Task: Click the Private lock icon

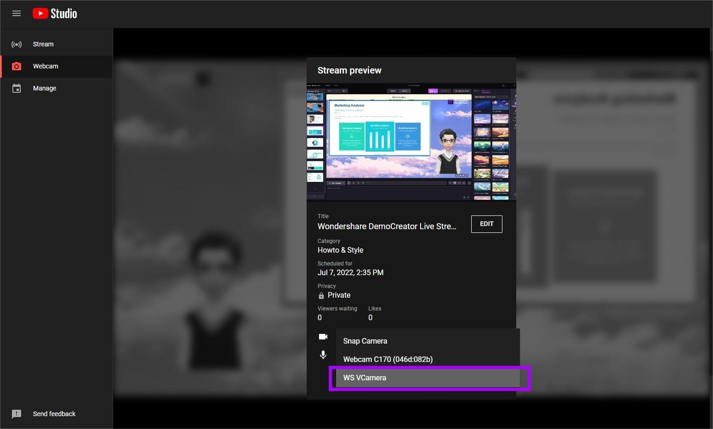Action: point(321,295)
